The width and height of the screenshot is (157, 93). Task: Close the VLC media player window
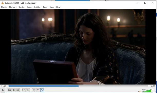pyautogui.click(x=152, y=3)
